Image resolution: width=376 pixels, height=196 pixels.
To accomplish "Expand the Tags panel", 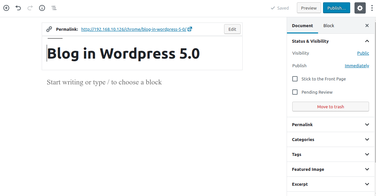I will point(330,154).
